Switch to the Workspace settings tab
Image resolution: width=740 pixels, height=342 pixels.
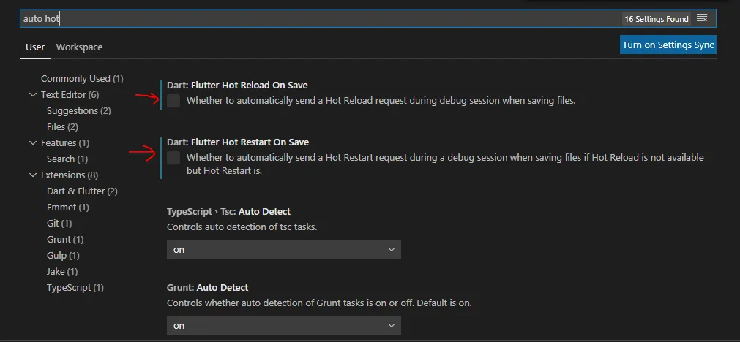79,47
